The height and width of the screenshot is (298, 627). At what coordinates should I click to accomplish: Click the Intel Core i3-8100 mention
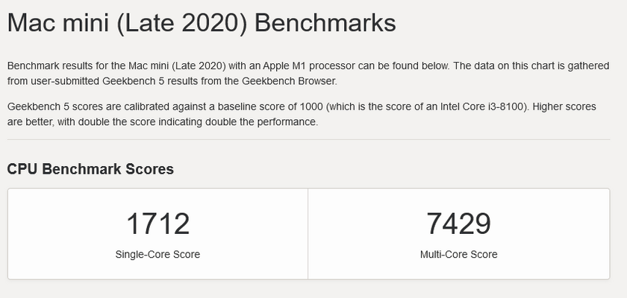482,107
